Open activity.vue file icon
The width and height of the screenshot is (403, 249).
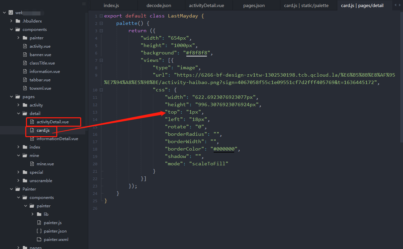[25, 46]
